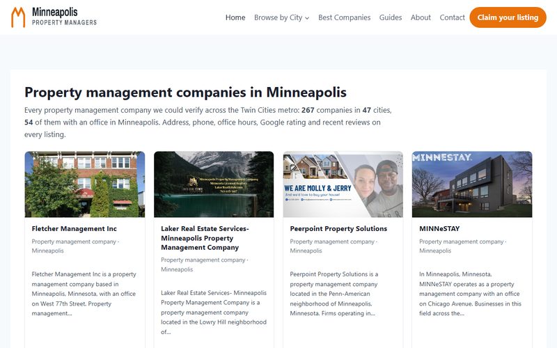The image size is (557, 348).
Task: Click the 'Property management companies in Minneapolis' heading
Action: click(185, 93)
